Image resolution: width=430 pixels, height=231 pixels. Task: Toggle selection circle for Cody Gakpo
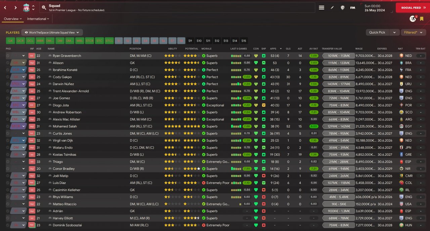pos(7,77)
